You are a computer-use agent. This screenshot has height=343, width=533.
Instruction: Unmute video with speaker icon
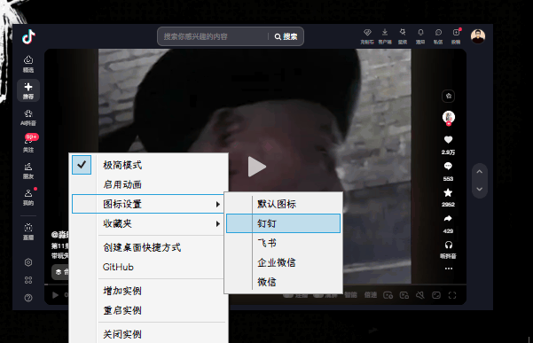pos(419,295)
